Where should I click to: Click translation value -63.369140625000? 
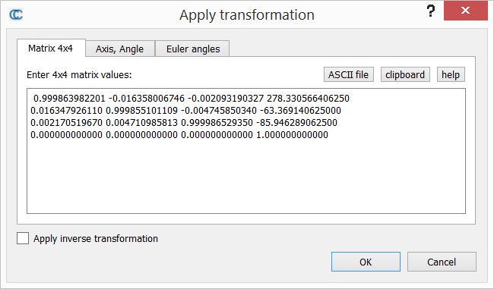[300, 111]
